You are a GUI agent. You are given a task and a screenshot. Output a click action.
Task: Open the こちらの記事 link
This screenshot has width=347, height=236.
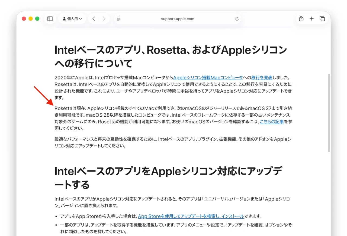[272, 122]
